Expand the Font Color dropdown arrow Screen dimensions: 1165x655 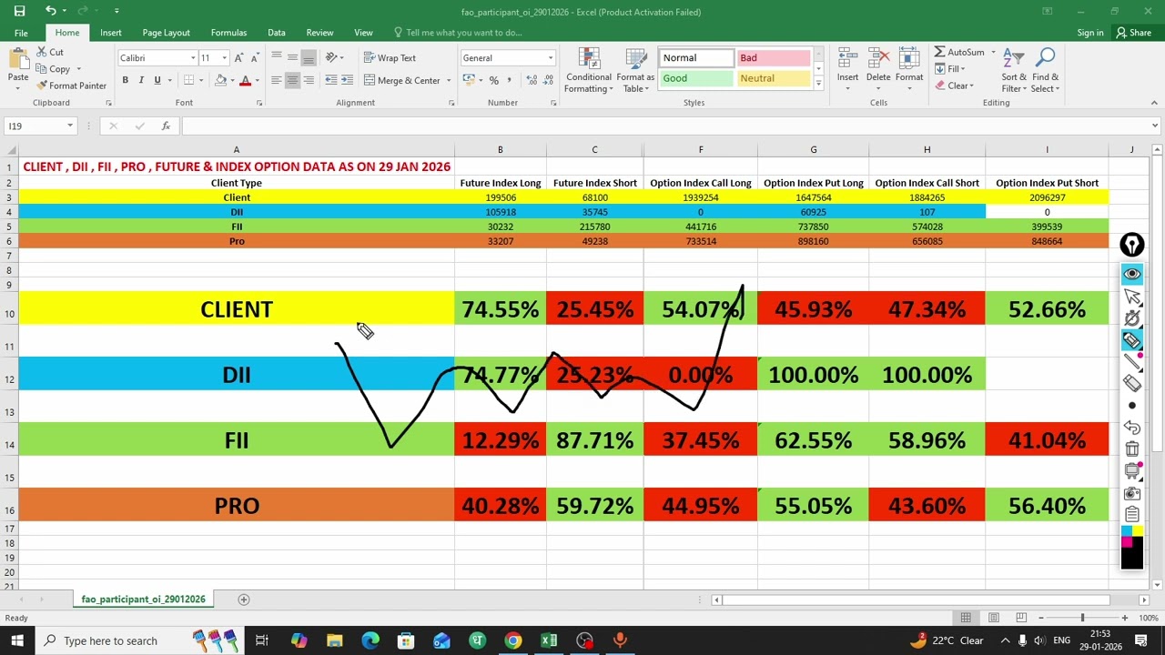(x=257, y=80)
